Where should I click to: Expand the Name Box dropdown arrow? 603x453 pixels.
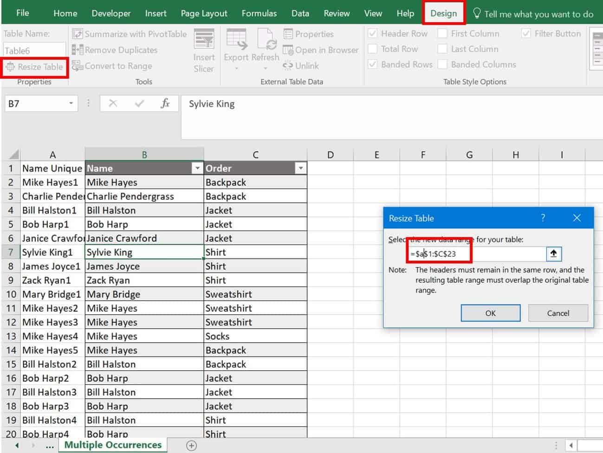tap(71, 103)
